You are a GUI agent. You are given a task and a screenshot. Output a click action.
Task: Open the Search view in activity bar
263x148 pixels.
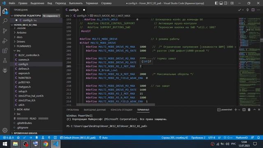[x=5, y=21]
